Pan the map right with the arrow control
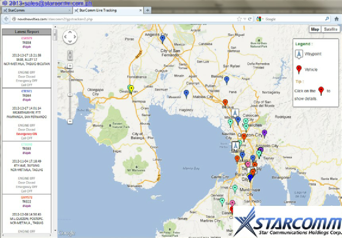This screenshot has height=238, width=342. click(75, 37)
